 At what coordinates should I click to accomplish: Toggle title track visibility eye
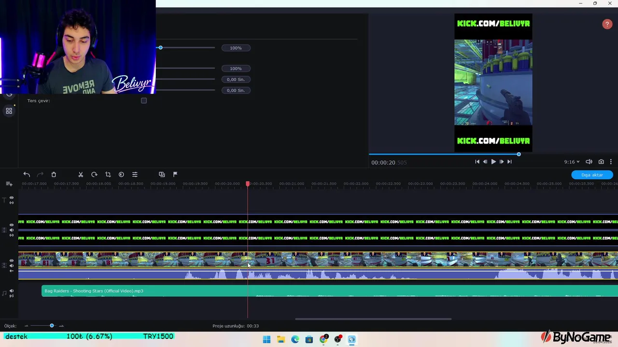(x=12, y=197)
